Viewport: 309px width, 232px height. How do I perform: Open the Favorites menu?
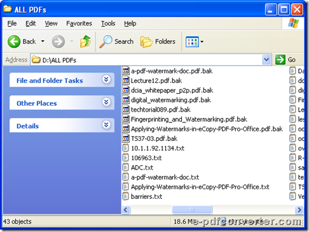click(79, 24)
